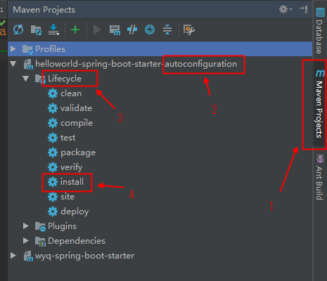
Task: Open the Ant Build side tab
Action: tap(320, 177)
